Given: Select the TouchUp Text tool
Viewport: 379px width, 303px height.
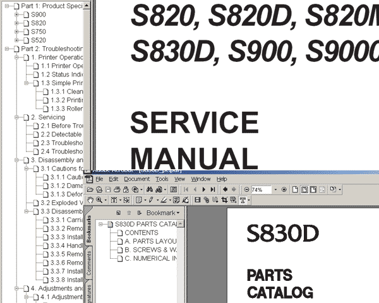Looking at the screenshot, I should 243,200.
